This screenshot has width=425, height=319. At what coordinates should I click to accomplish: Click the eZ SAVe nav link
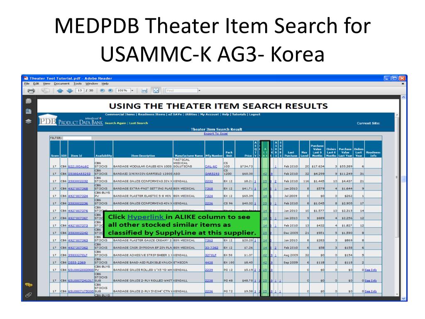[x=175, y=115]
